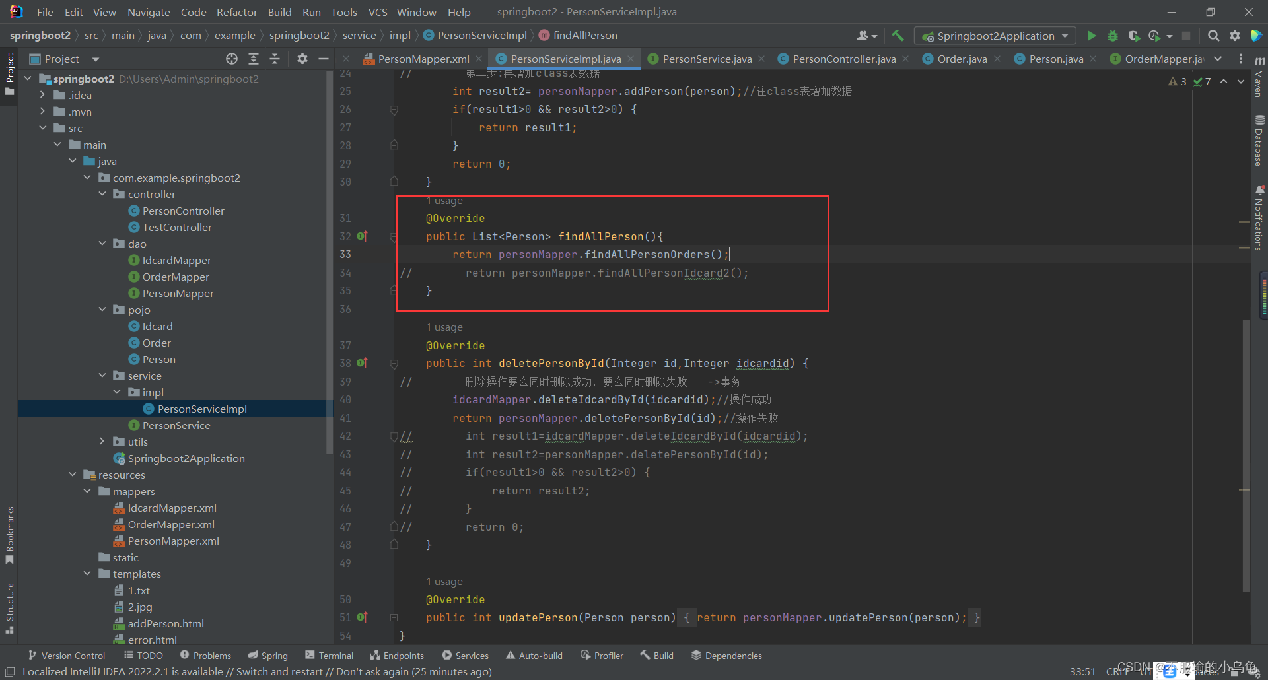Expand all items in Project panel
The width and height of the screenshot is (1268, 680).
click(254, 59)
